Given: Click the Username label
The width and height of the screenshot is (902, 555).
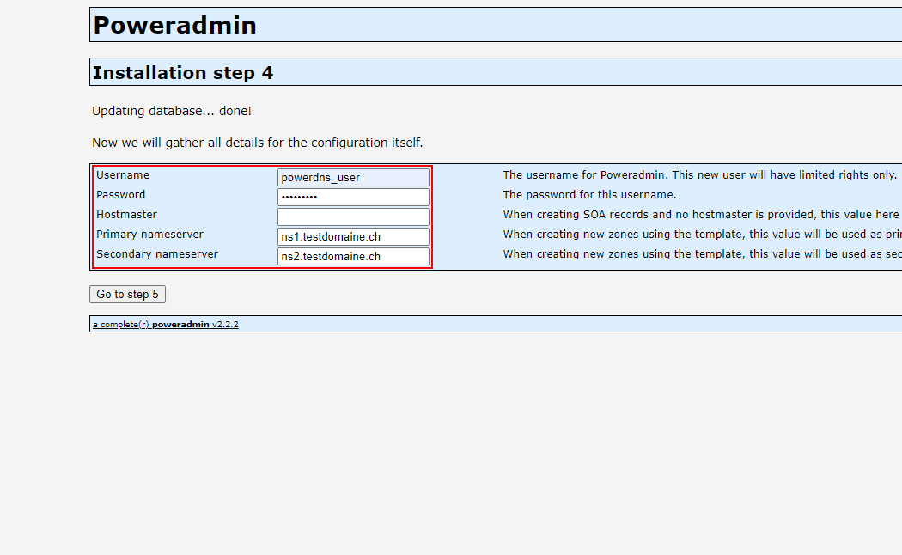Looking at the screenshot, I should pos(123,175).
